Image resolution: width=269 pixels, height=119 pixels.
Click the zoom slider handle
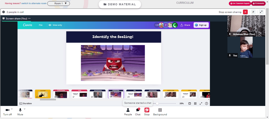point(157,103)
